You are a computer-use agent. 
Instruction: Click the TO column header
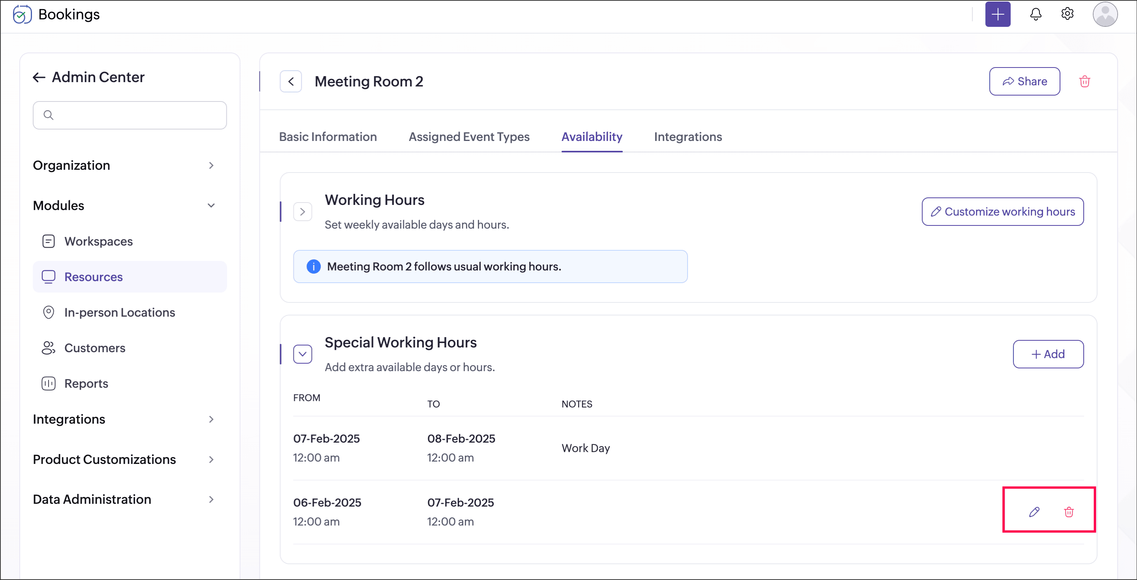pyautogui.click(x=434, y=404)
